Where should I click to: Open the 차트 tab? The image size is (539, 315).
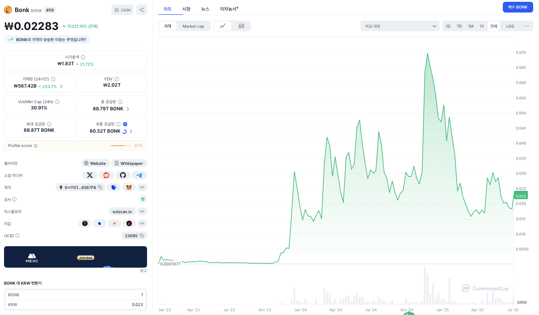[x=168, y=8]
